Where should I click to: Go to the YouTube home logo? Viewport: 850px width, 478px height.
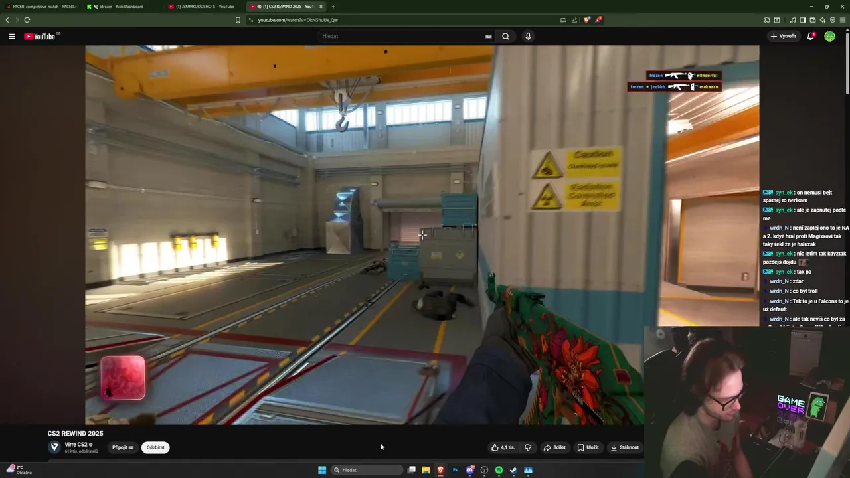pyautogui.click(x=41, y=36)
